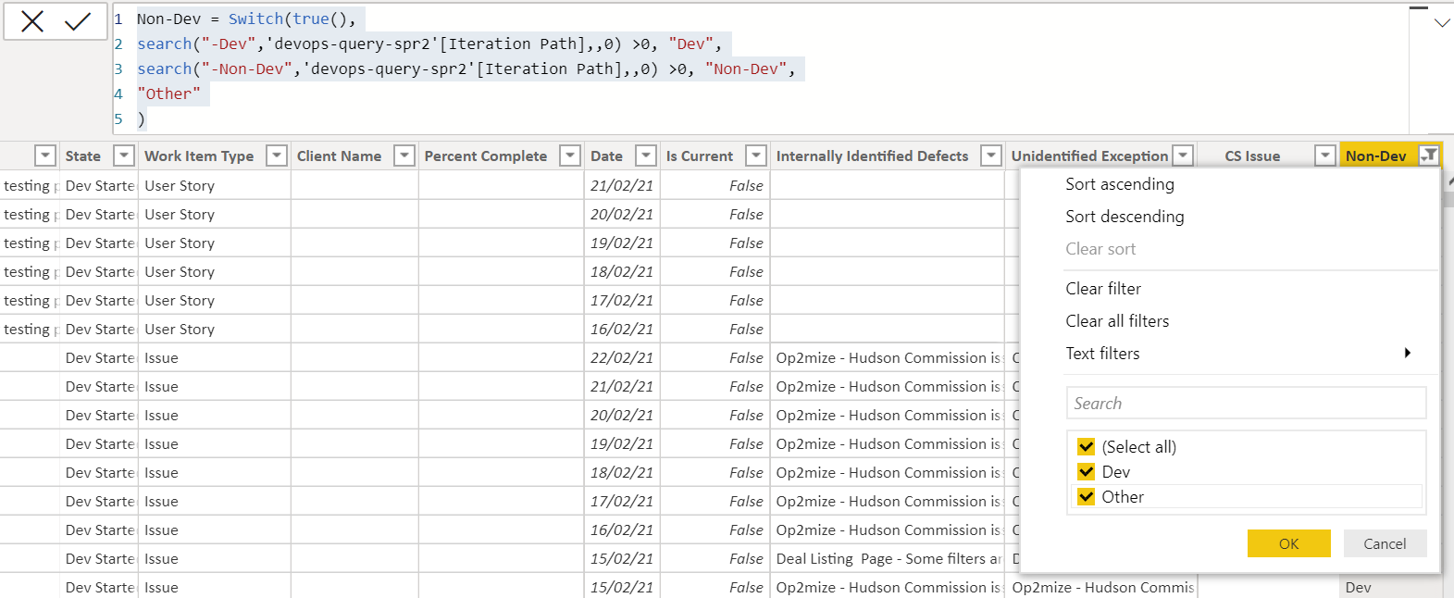Select the CS Issue column header

[1252, 156]
